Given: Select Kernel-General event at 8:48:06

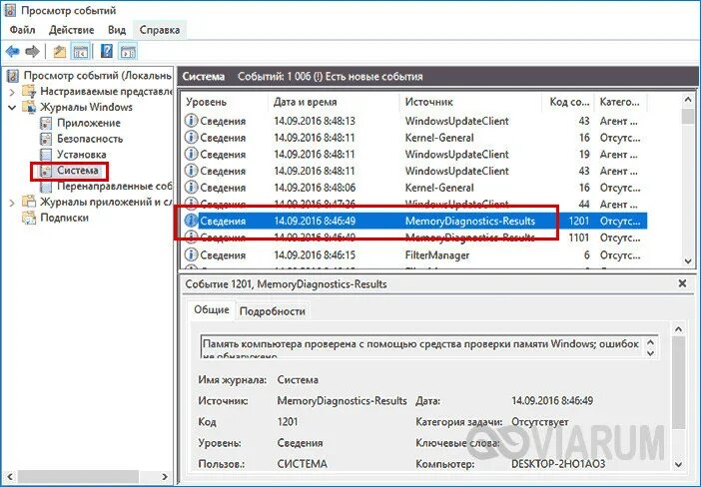Looking at the screenshot, I should [414, 188].
